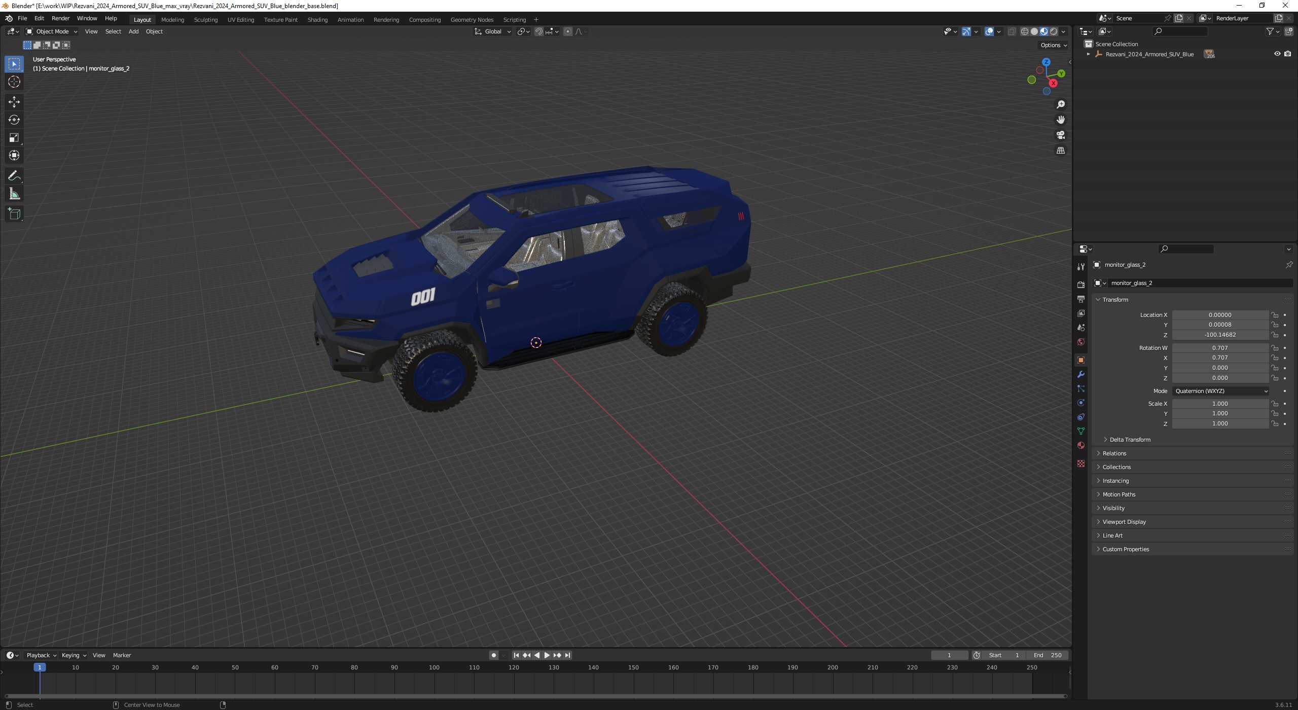Jump to the end frame
Screen dimensions: 1298x710
pyautogui.click(x=567, y=655)
